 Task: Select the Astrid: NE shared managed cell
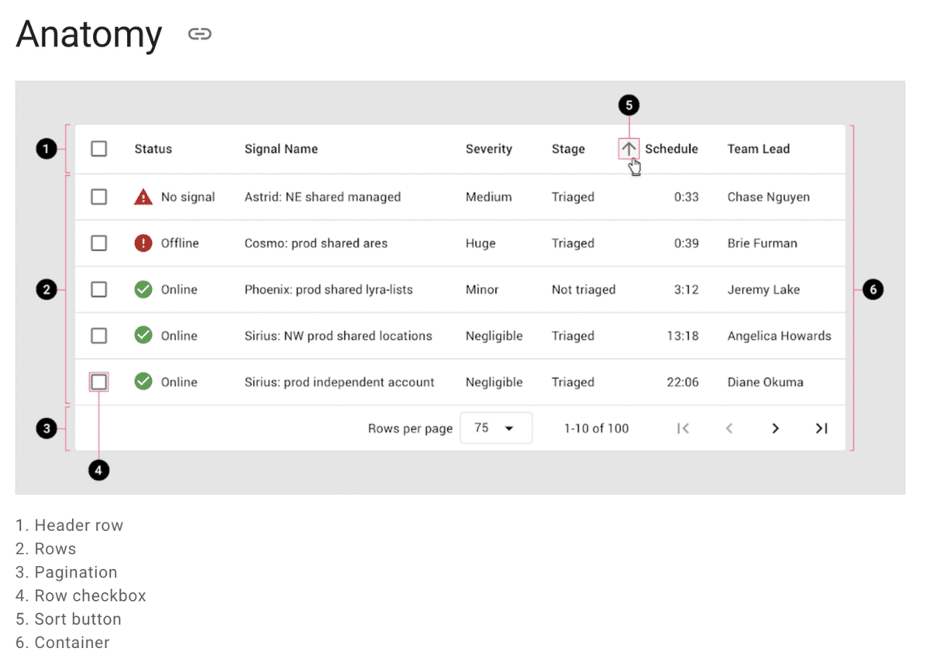pos(322,197)
